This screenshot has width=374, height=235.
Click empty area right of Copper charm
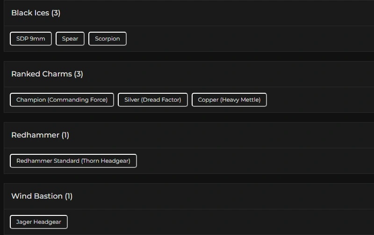pos(318,100)
